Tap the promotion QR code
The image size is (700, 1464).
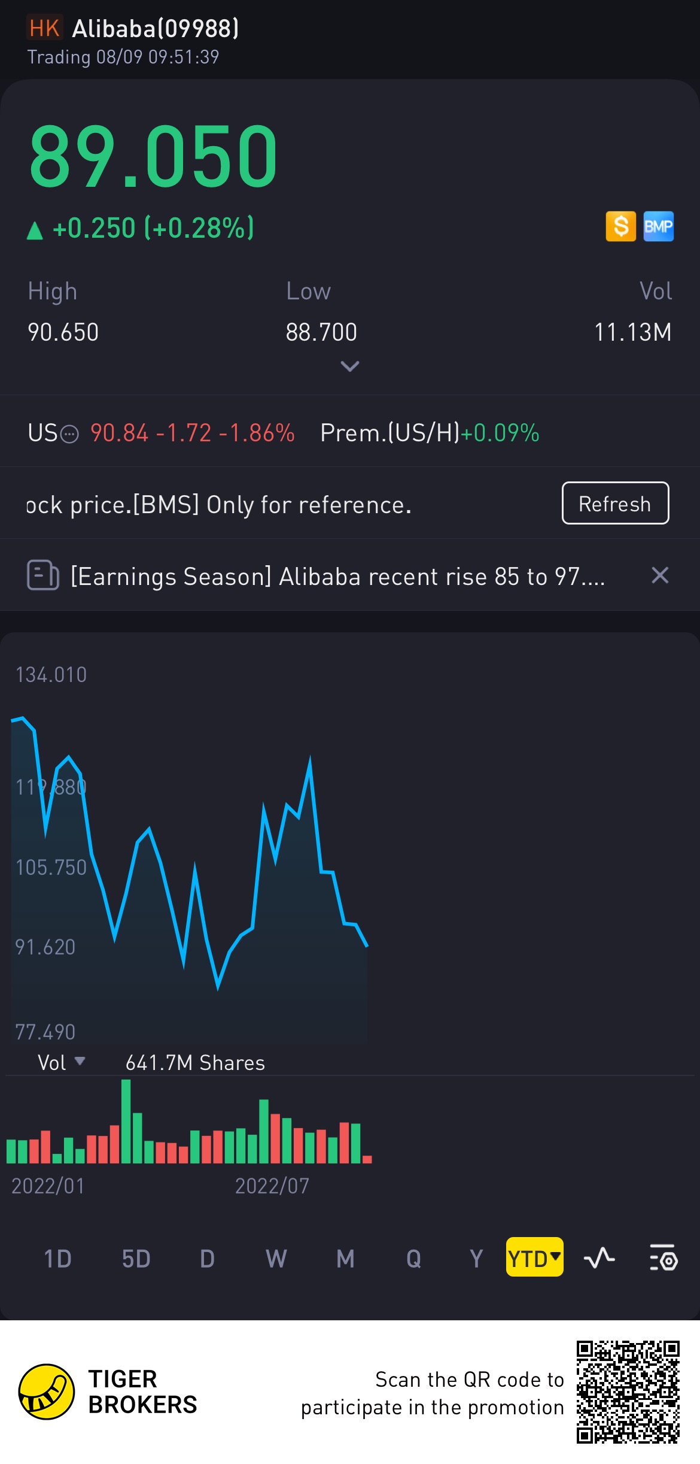pos(628,1392)
